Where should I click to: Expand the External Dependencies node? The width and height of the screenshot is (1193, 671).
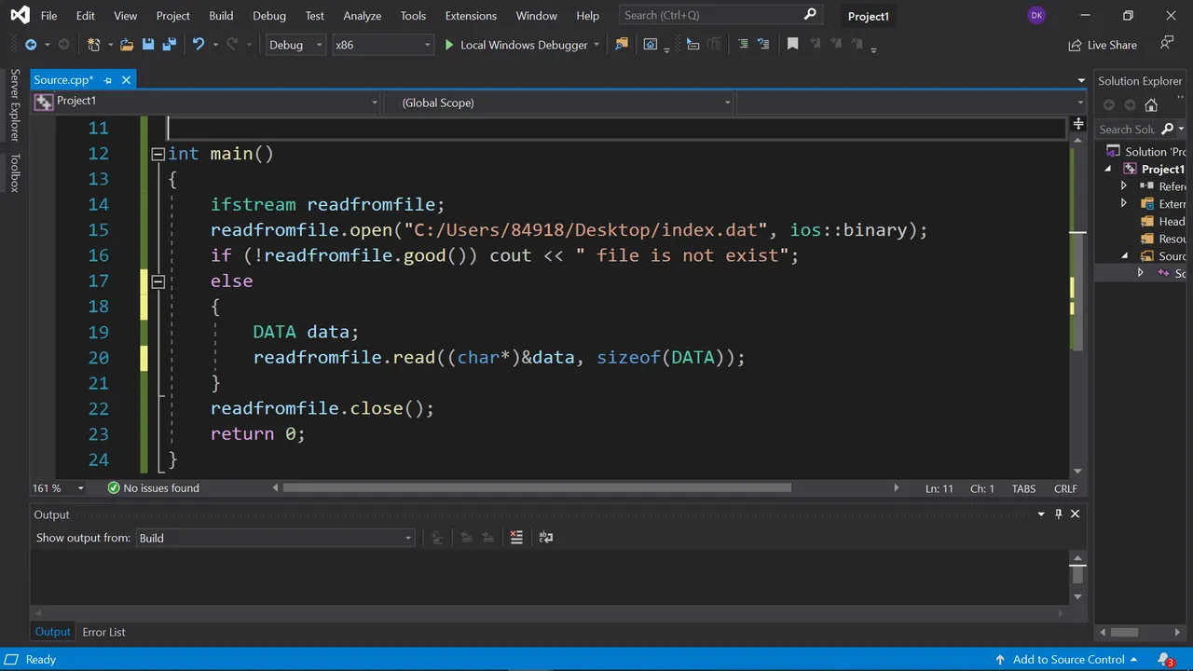pyautogui.click(x=1124, y=204)
